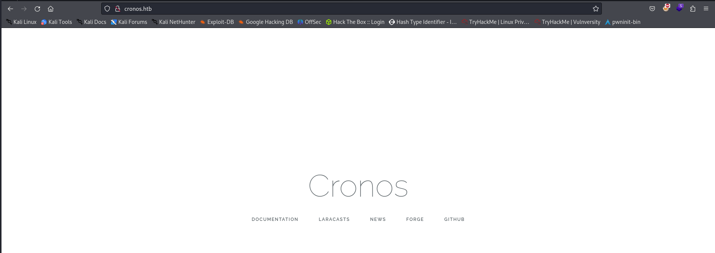Bookmark this page with the star icon
715x253 pixels.
pyautogui.click(x=595, y=9)
